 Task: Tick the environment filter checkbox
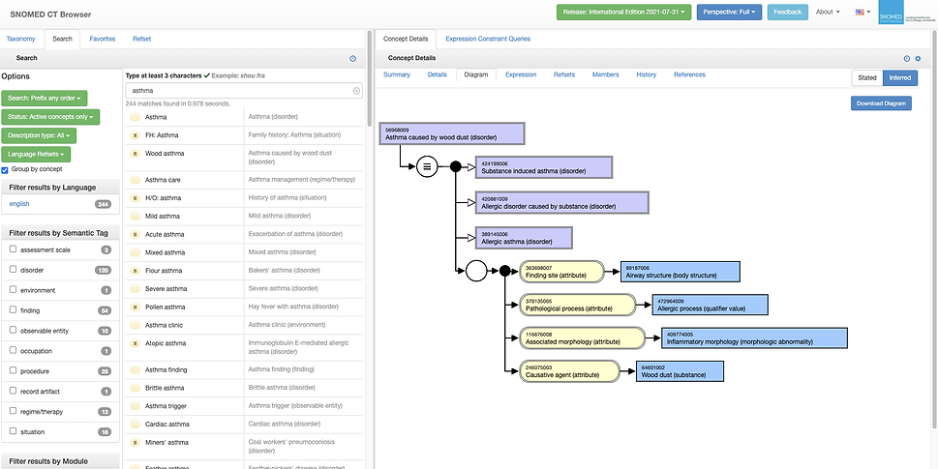point(14,290)
